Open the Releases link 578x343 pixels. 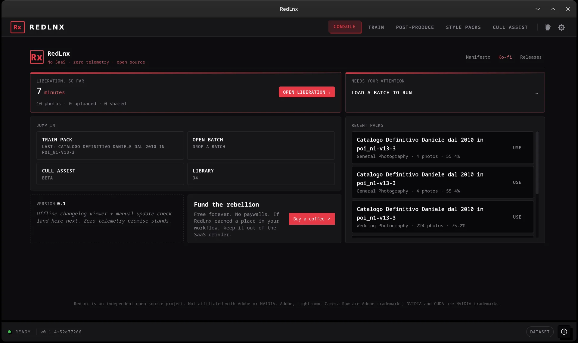tap(530, 57)
